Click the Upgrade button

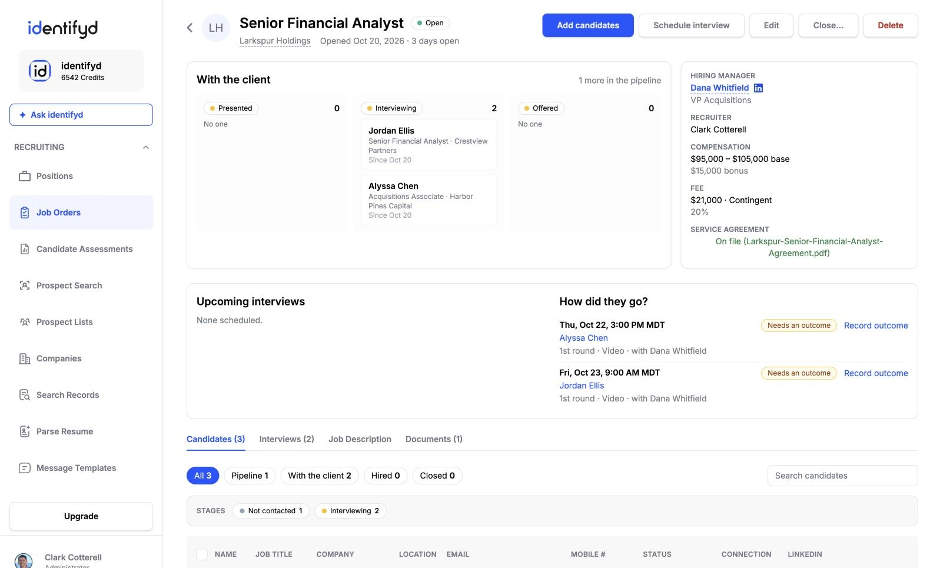(81, 516)
